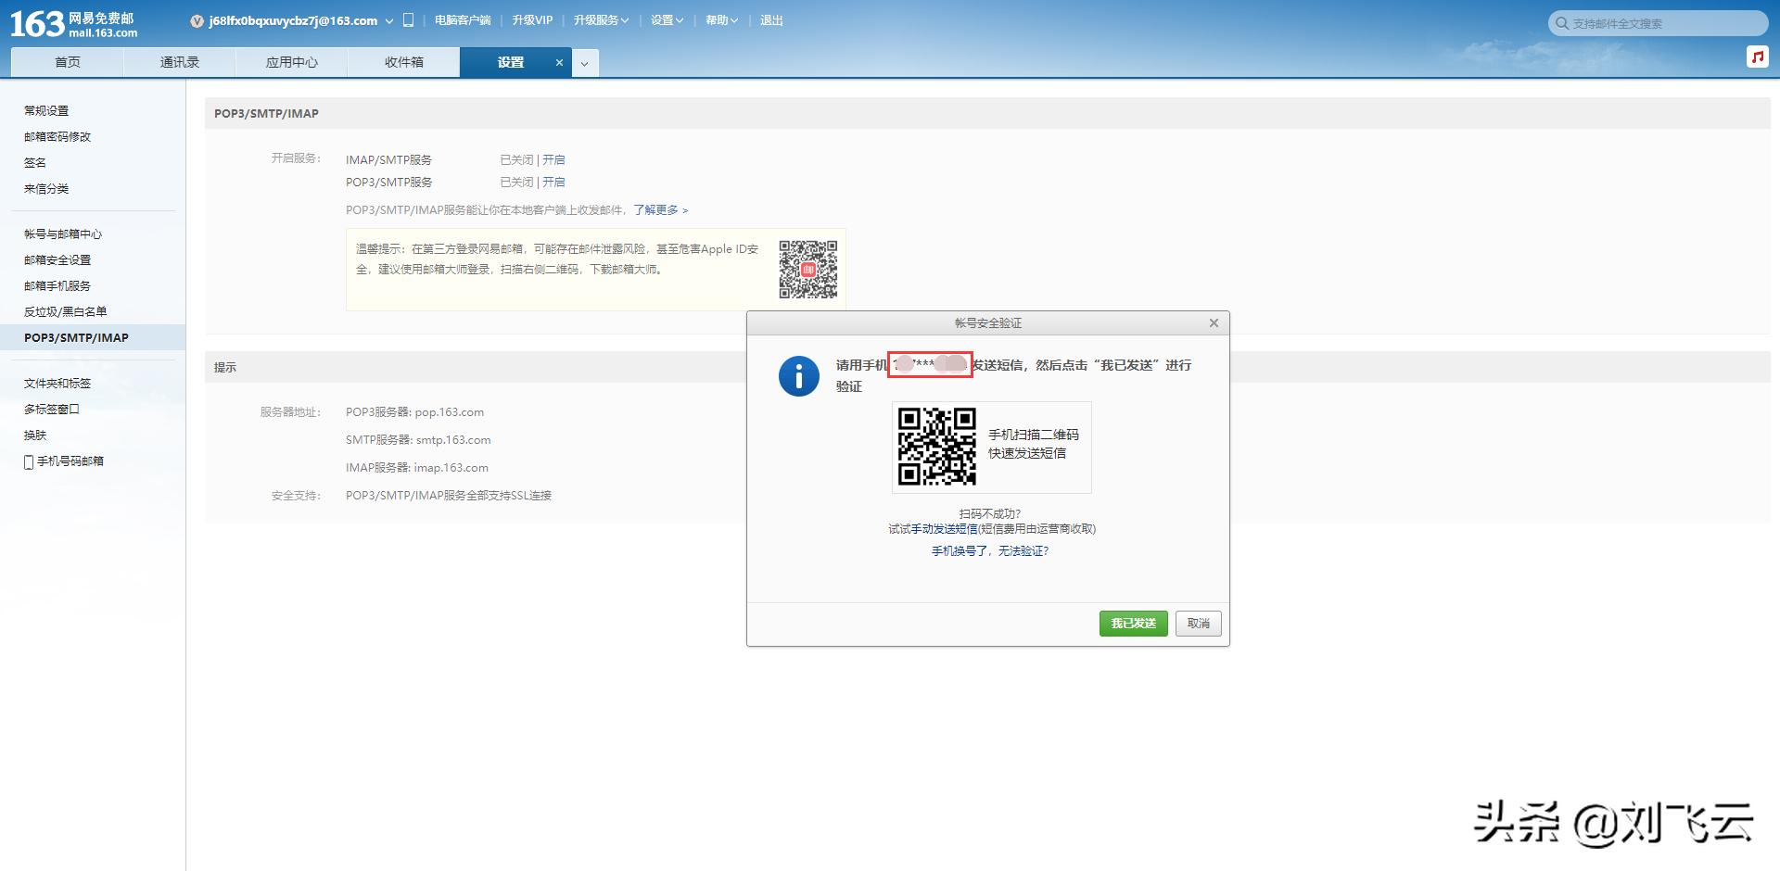Click 开启 for POP3/SMTP服务

tap(553, 182)
